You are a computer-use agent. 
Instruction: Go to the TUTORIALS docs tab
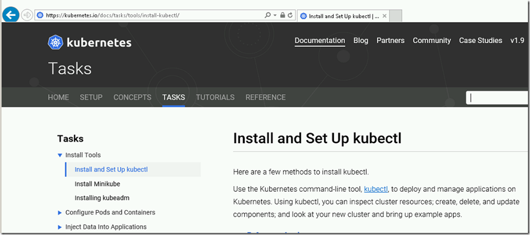click(x=215, y=97)
